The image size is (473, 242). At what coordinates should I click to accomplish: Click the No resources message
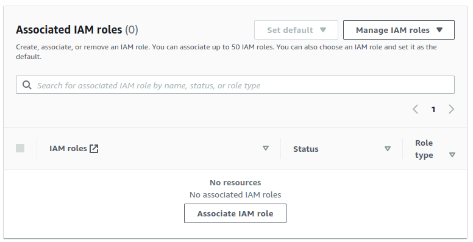coord(235,182)
